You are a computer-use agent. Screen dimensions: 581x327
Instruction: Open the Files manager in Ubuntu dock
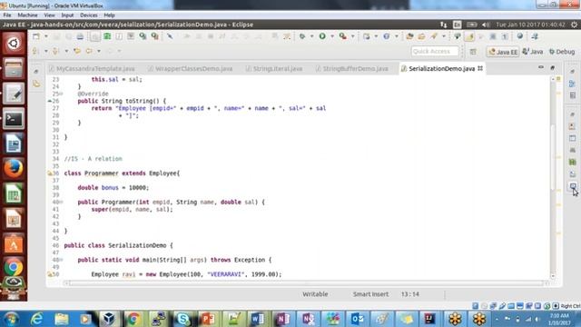pyautogui.click(x=14, y=69)
